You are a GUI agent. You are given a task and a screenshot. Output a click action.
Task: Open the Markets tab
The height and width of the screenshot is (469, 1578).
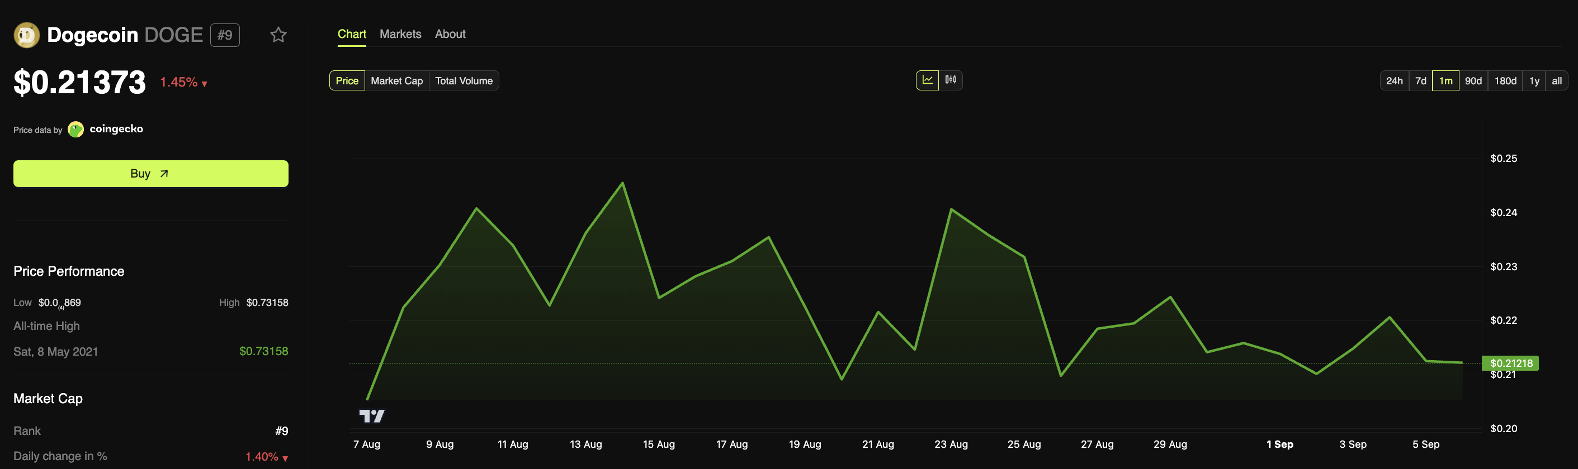click(400, 34)
